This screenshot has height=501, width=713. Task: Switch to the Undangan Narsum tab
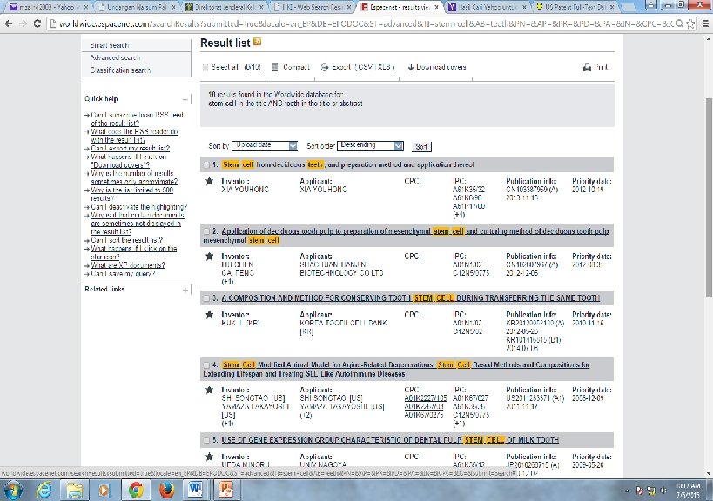click(x=137, y=7)
